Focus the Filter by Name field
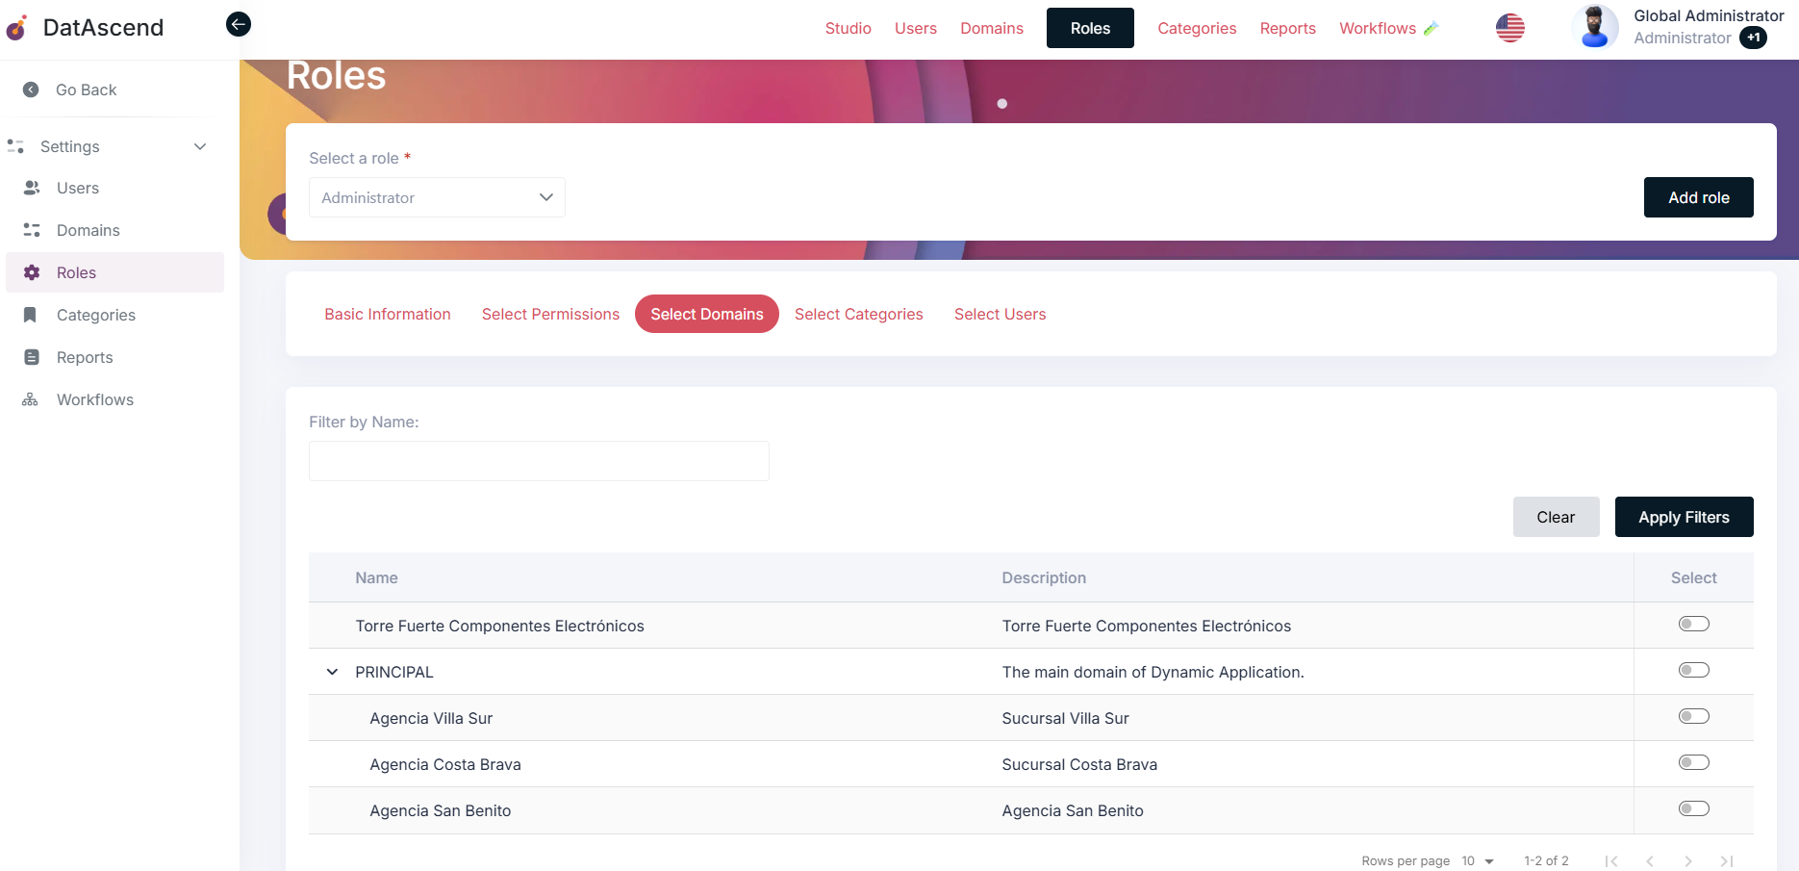The width and height of the screenshot is (1799, 871). click(x=539, y=461)
